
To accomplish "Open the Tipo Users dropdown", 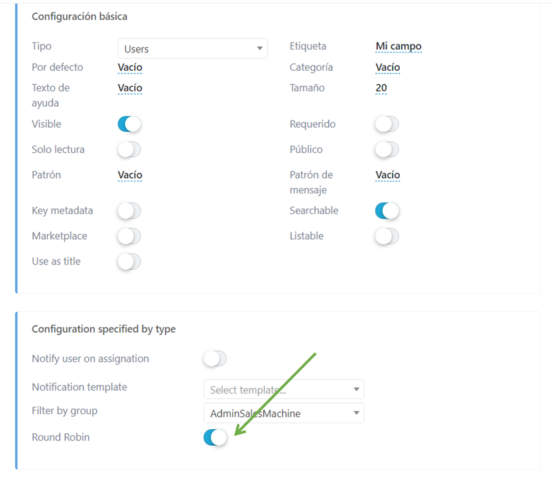I will [x=192, y=48].
